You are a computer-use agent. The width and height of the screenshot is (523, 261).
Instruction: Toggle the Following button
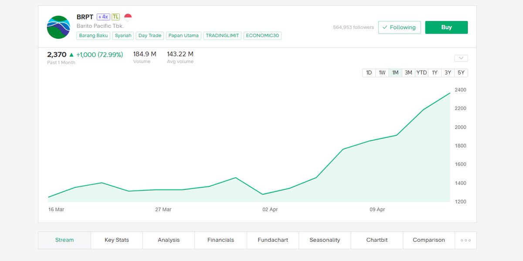coord(400,27)
